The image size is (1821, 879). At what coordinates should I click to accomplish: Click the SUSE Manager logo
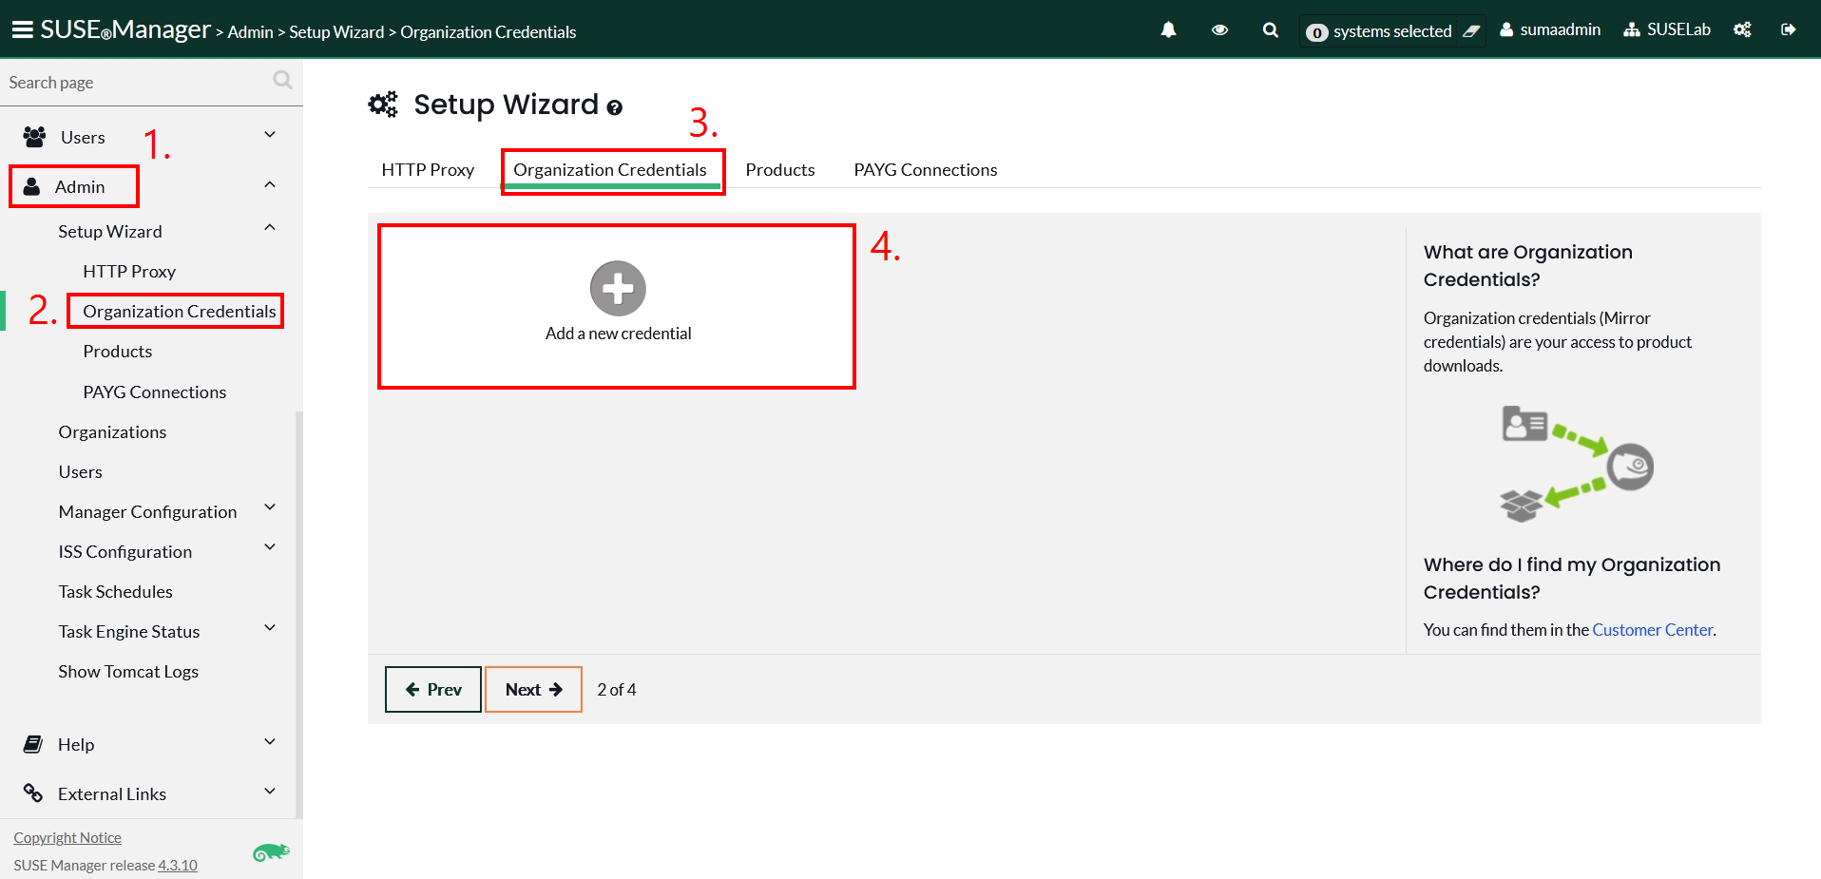click(125, 29)
